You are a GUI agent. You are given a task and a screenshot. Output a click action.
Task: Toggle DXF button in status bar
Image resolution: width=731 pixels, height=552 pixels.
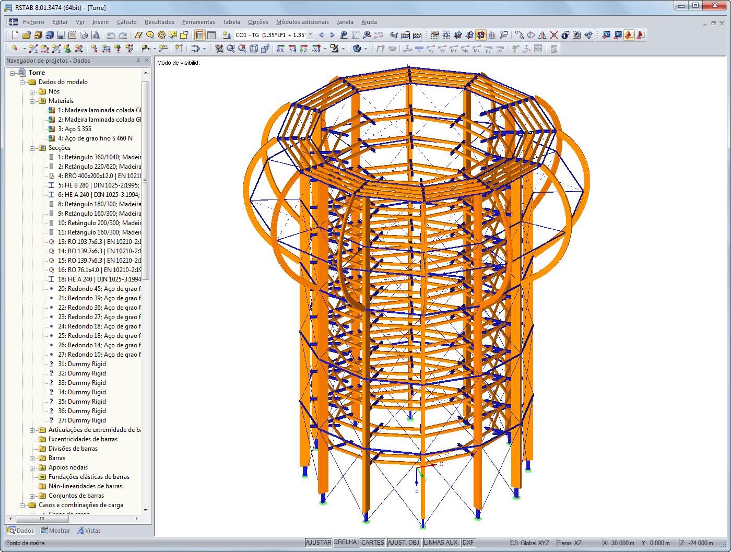[468, 543]
